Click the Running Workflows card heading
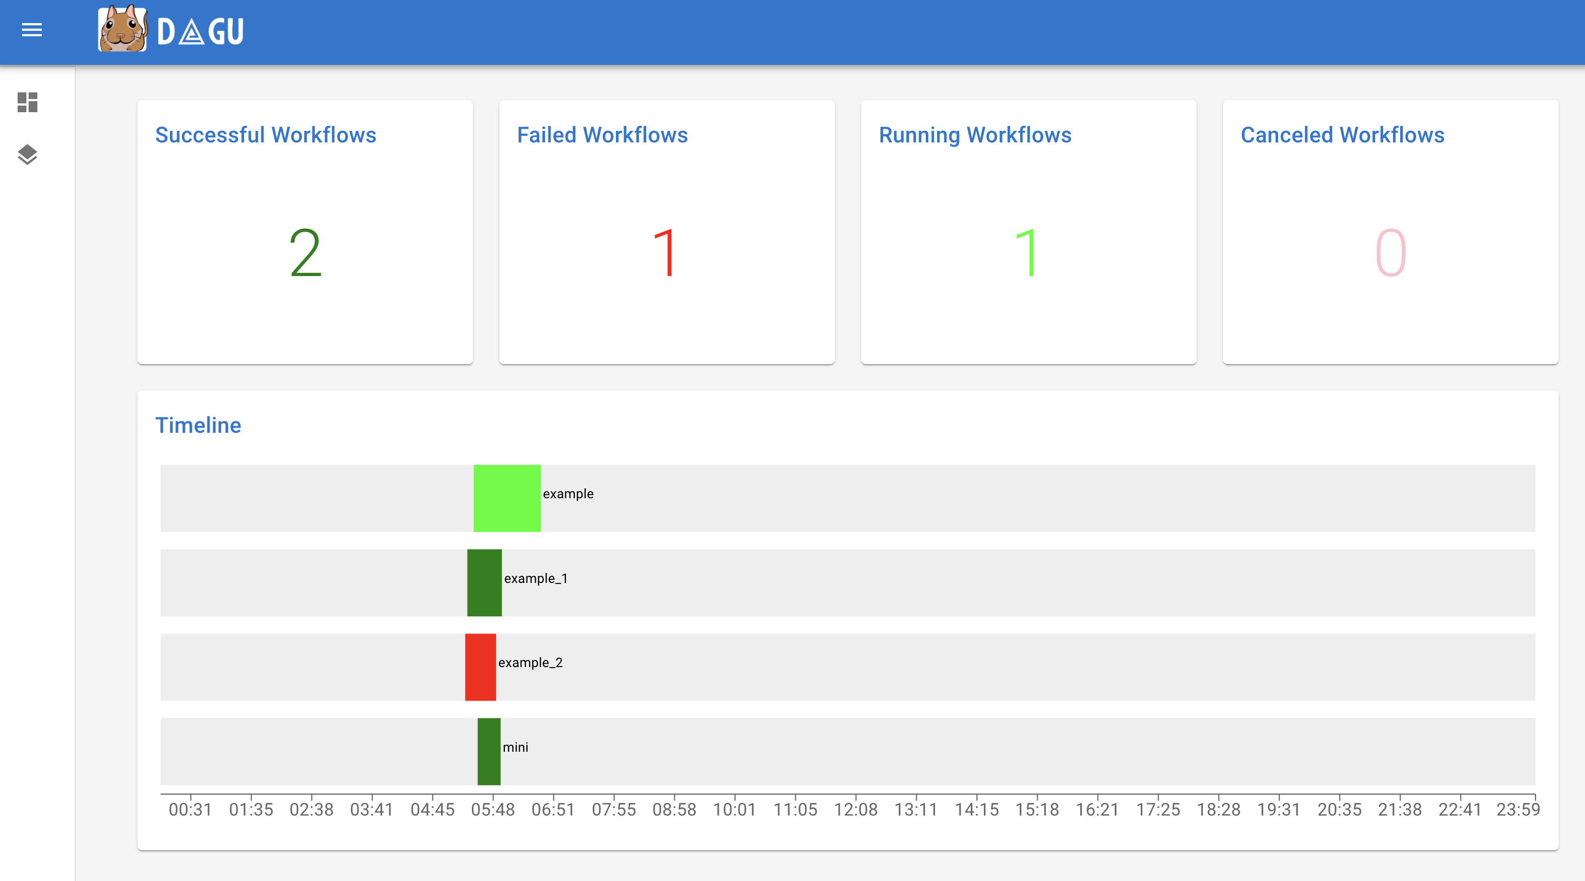1585x881 pixels. 975,135
